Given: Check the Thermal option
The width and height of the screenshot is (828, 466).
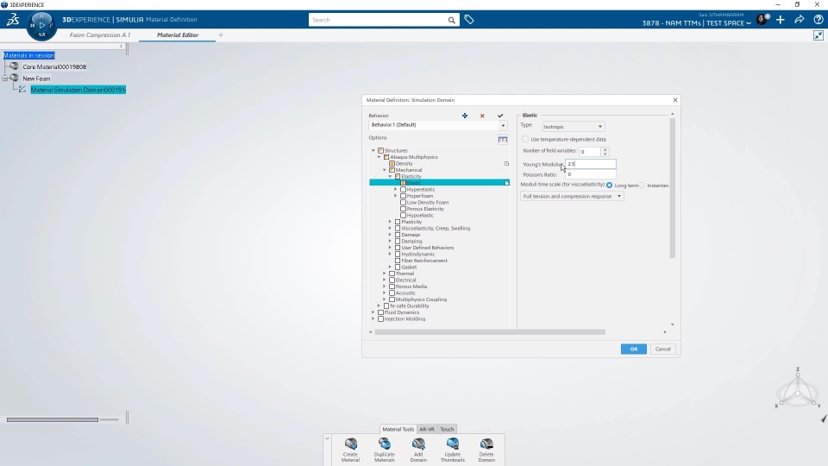Looking at the screenshot, I should coord(392,274).
